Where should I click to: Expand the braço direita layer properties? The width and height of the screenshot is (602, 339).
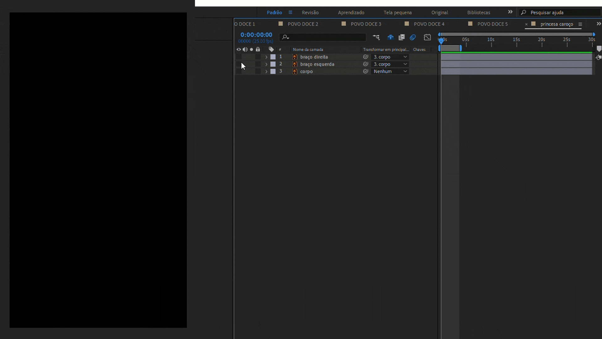pos(266,57)
